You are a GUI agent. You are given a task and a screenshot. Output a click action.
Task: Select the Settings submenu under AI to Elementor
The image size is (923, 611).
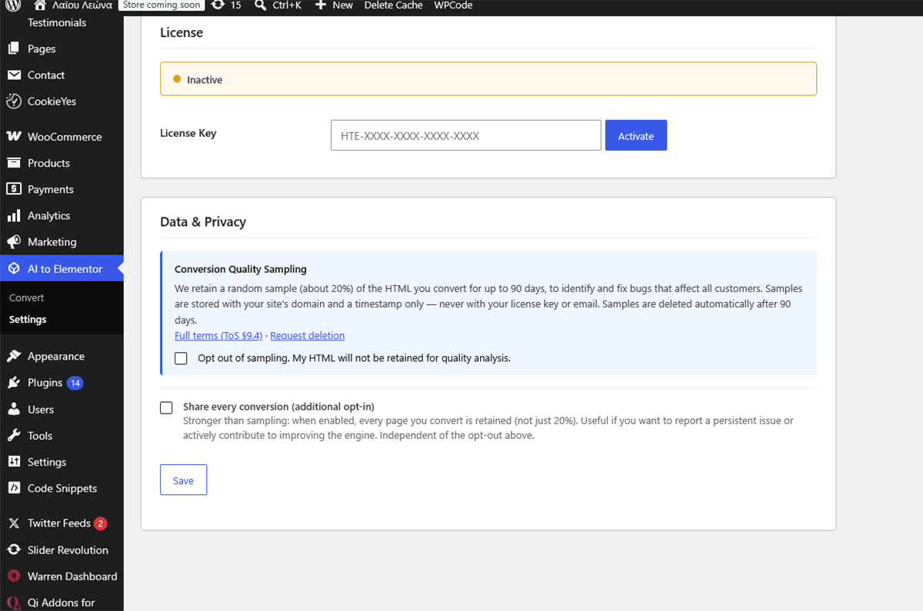click(28, 319)
